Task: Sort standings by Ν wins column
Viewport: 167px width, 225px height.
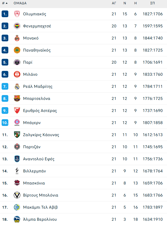Action: pyautogui.click(x=125, y=3)
